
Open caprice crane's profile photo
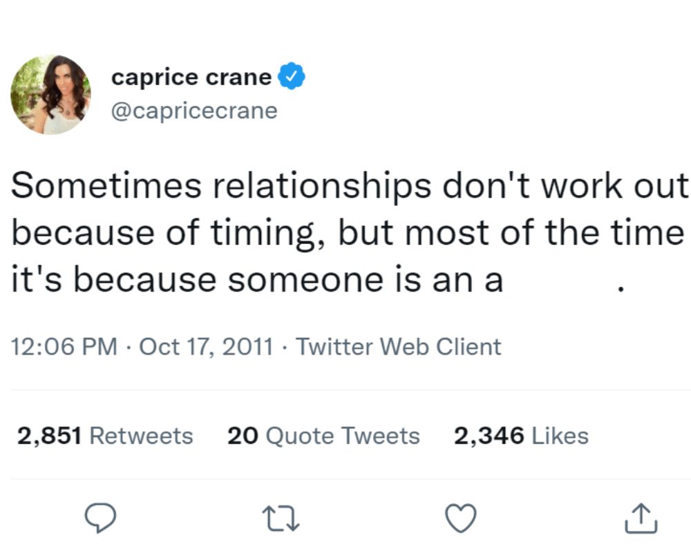coord(50,95)
